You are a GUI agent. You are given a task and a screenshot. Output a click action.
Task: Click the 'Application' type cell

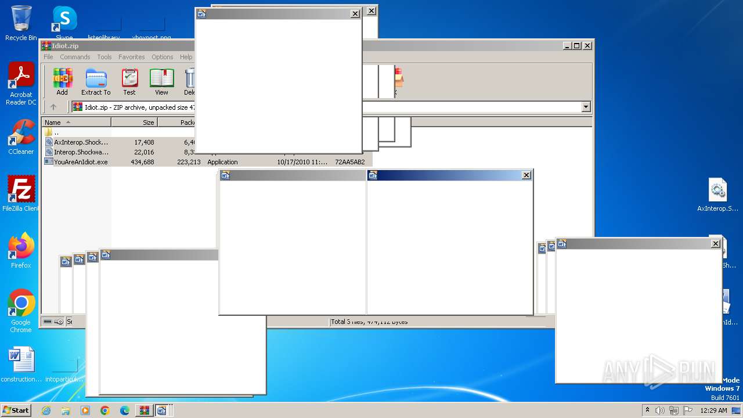coord(222,162)
